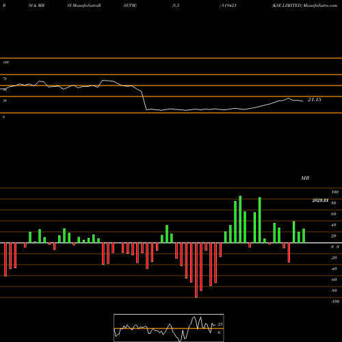This screenshot has height=342, width=342.
Task: Click the SI MunafaSutraR header label
Action: click(84, 5)
